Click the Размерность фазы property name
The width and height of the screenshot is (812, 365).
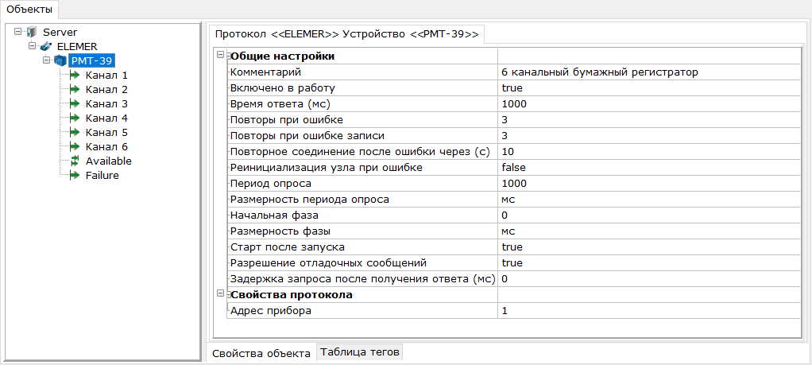click(280, 231)
